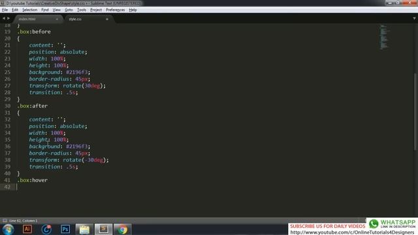This screenshot has height=235, width=418.
Task: Open Google Chrome from the taskbar
Action: [x=122, y=229]
